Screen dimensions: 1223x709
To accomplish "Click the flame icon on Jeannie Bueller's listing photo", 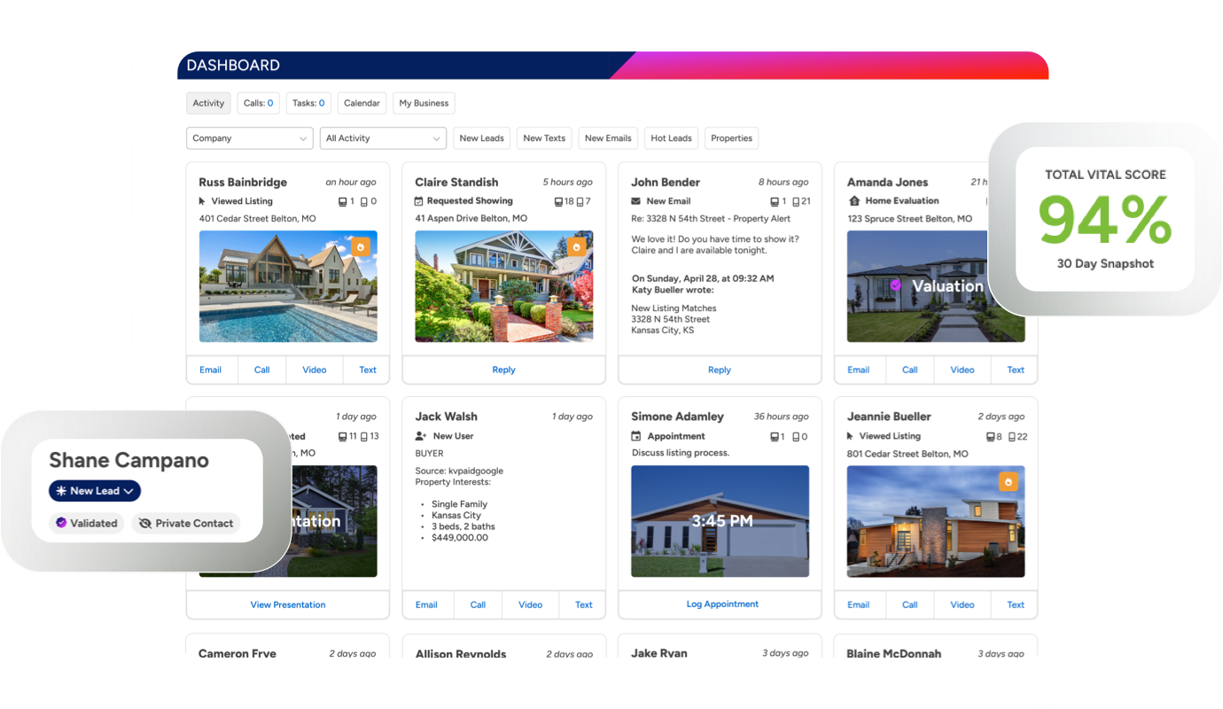I will point(1008,482).
